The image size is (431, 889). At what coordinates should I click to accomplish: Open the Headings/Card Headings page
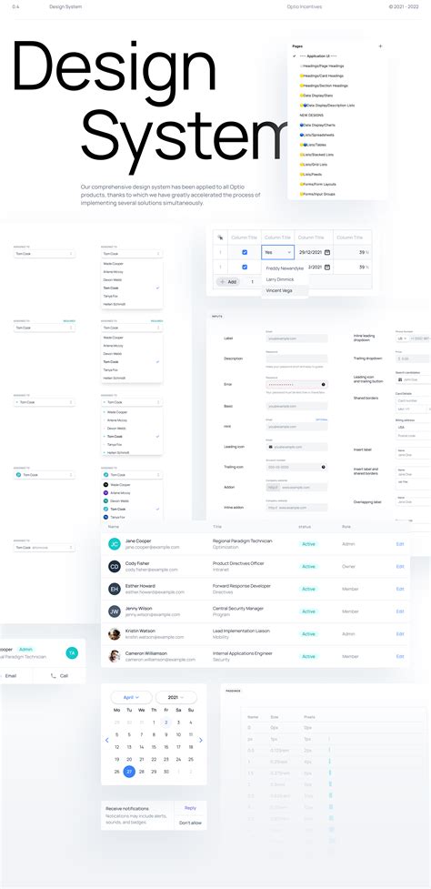point(322,76)
